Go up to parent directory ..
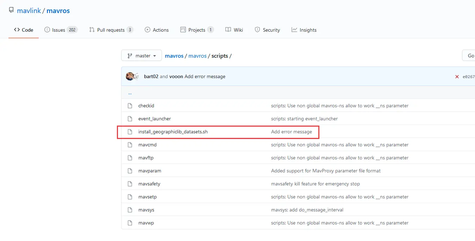Screen dimensions: 475x241 point(130,93)
